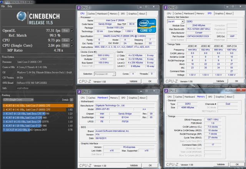Open the ranking type dropdown CPU (Single Core)

point(18,100)
